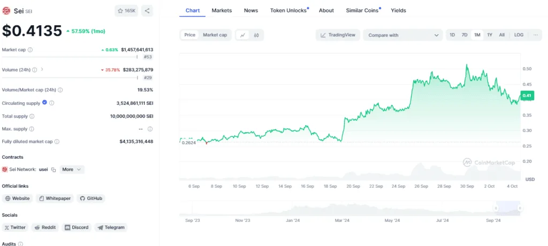Click total supply 10,000,000,000 SEI
This screenshot has width=548, height=246.
(132, 116)
